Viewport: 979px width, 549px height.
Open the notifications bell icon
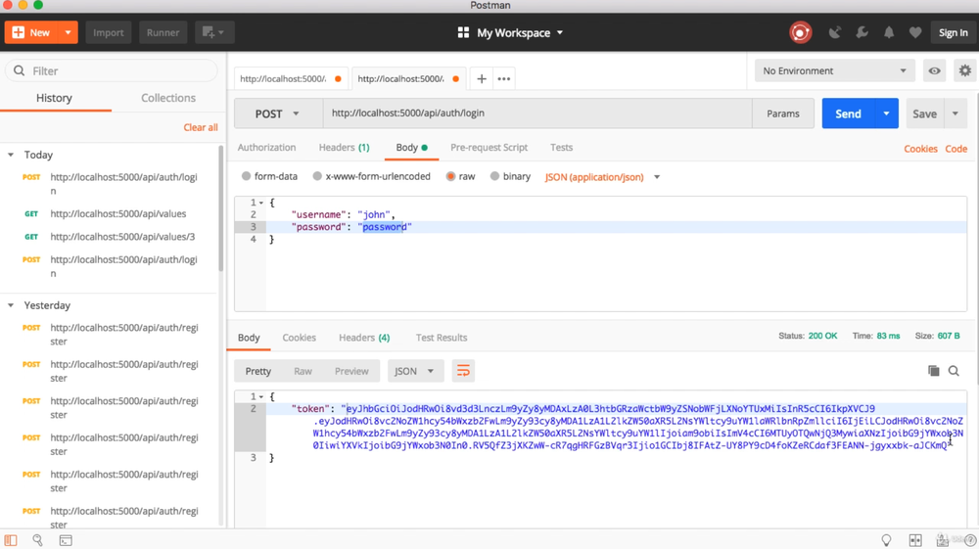click(889, 32)
